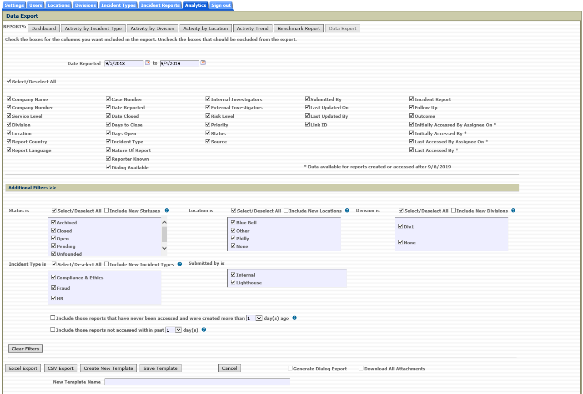Click the Sign out tab
This screenshot has height=394, width=583.
(221, 5)
